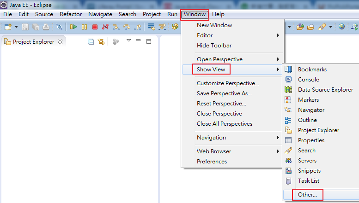This screenshot has height=203, width=359.
Task: Toggle Skip All Breakpoints icon
Action: pos(59,27)
